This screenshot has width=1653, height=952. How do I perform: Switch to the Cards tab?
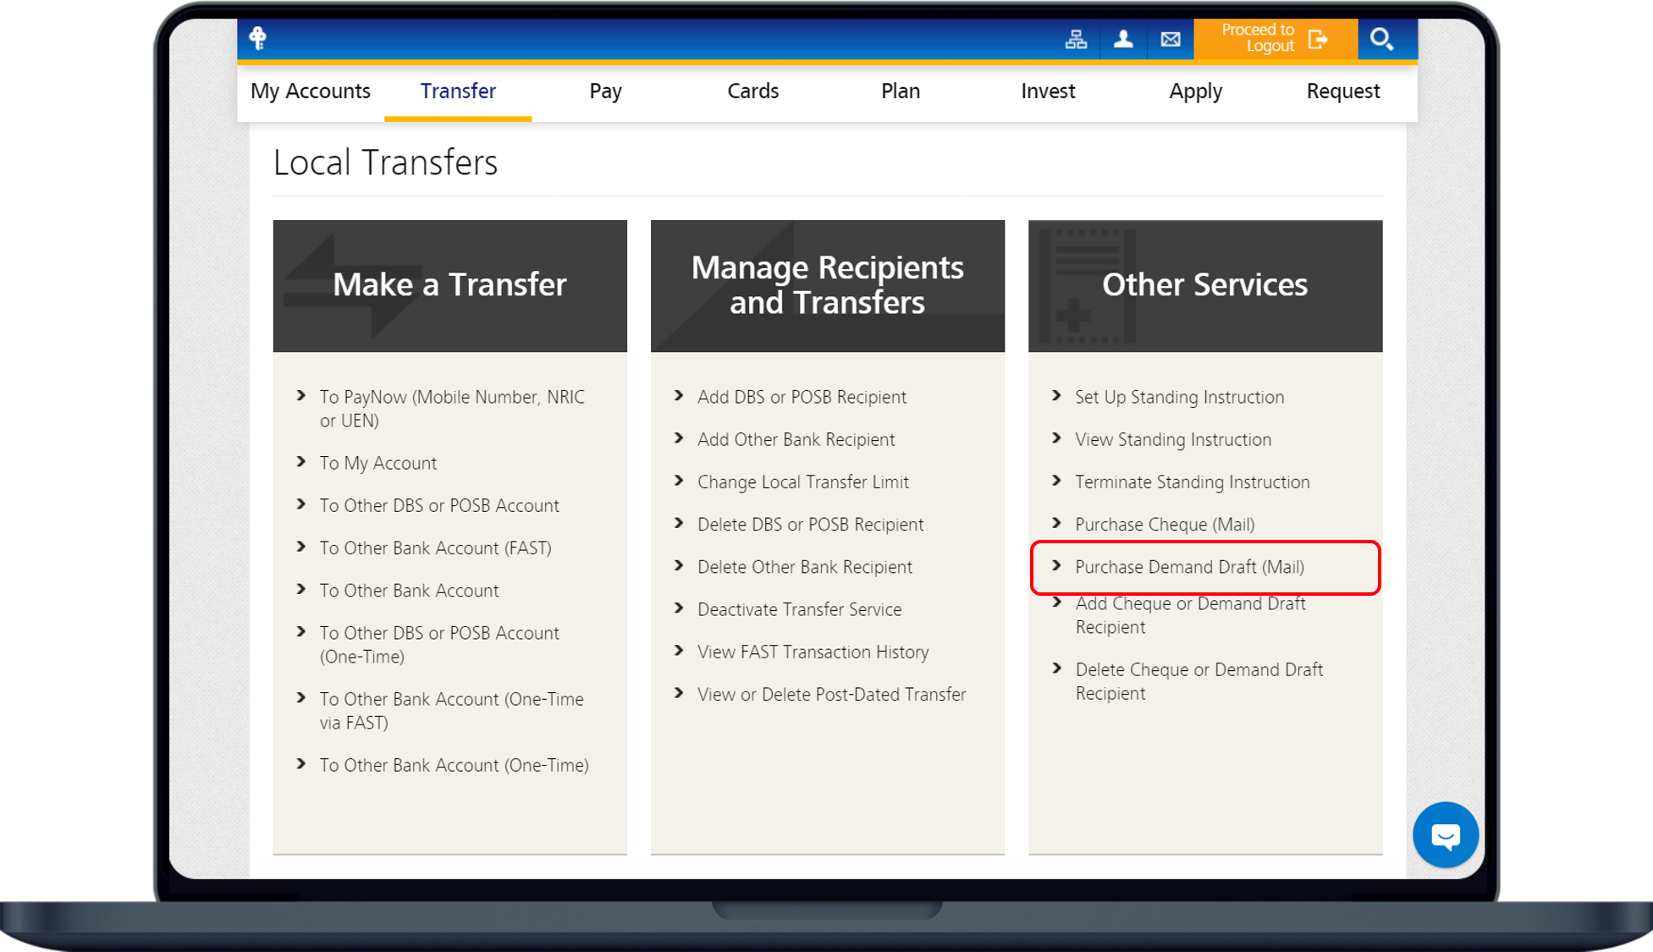752,91
